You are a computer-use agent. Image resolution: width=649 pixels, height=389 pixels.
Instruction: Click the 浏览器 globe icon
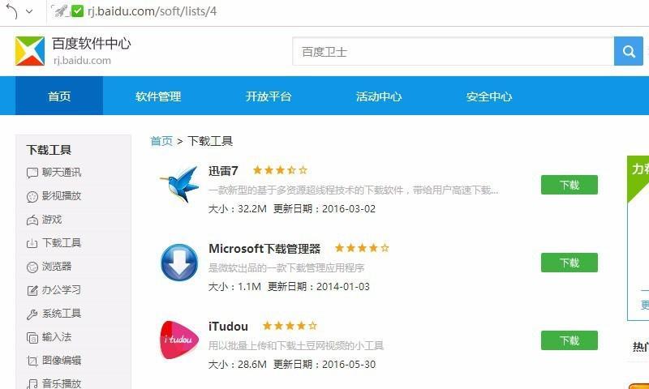(x=32, y=267)
